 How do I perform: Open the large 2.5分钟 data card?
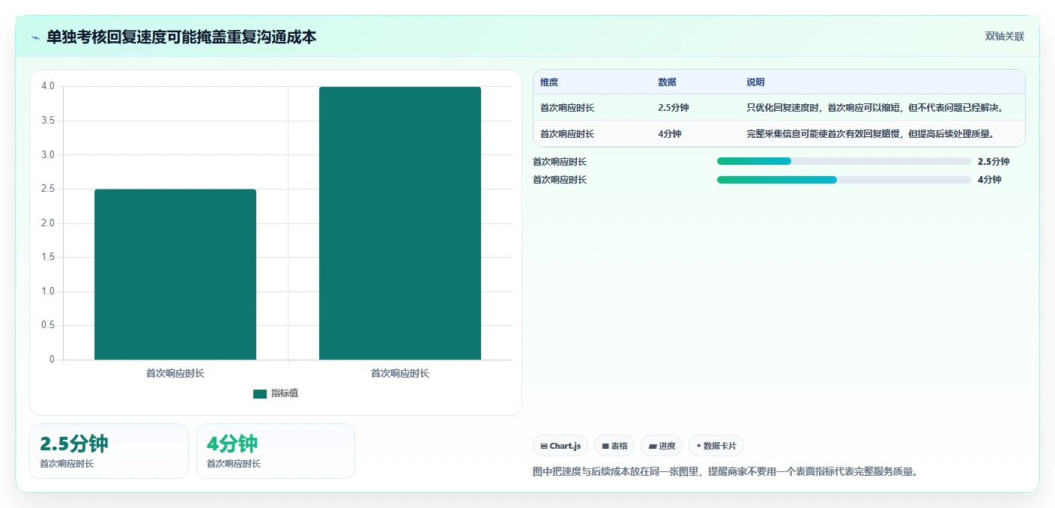(x=109, y=451)
